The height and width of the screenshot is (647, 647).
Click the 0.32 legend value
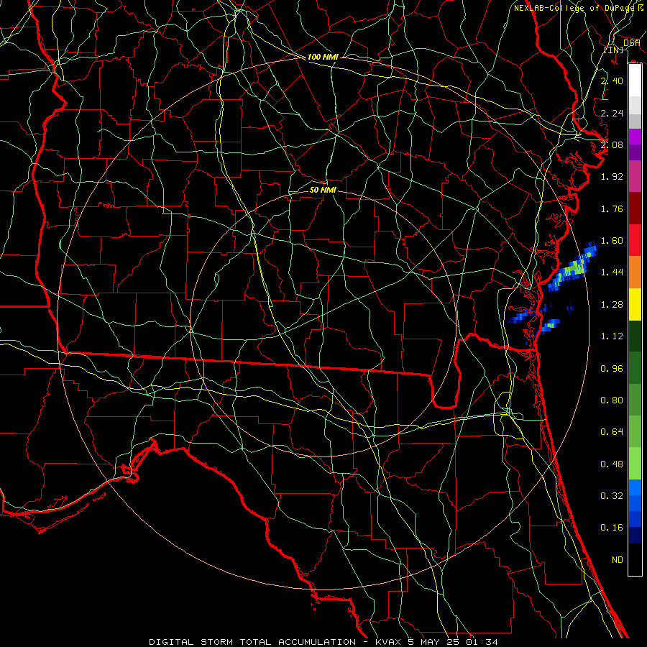point(612,495)
